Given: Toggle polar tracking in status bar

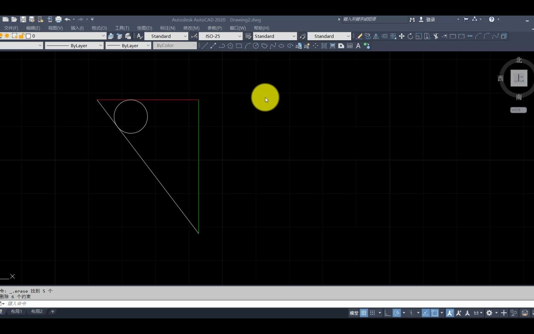Looking at the screenshot, I should pos(396,313).
